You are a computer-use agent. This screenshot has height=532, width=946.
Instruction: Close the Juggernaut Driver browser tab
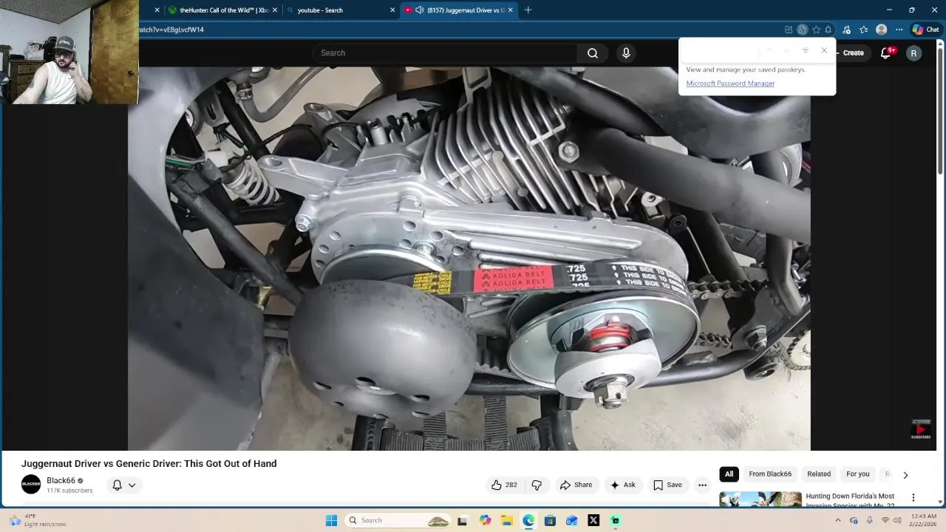[x=510, y=10]
